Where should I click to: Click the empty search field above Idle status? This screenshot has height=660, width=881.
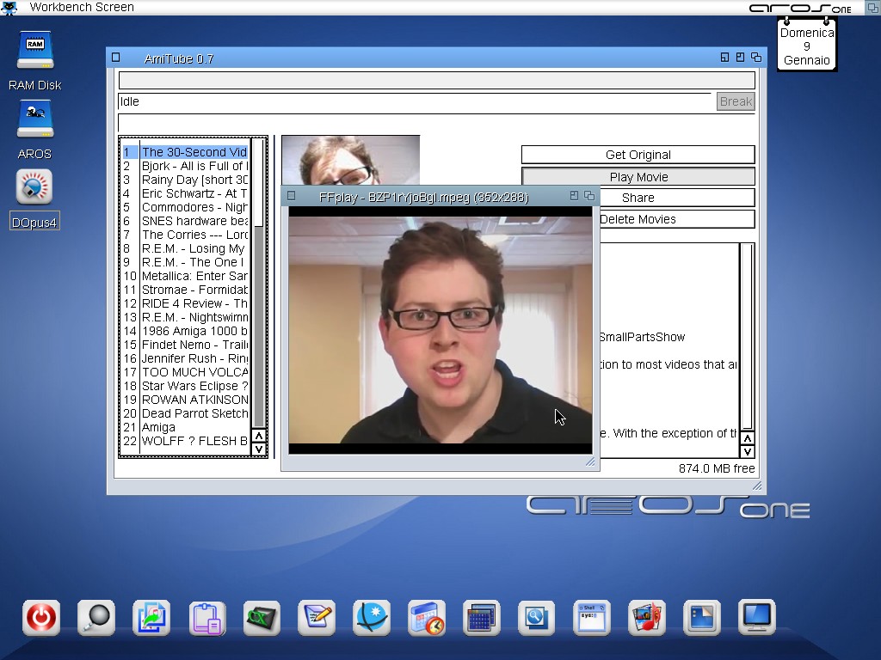pyautogui.click(x=436, y=81)
